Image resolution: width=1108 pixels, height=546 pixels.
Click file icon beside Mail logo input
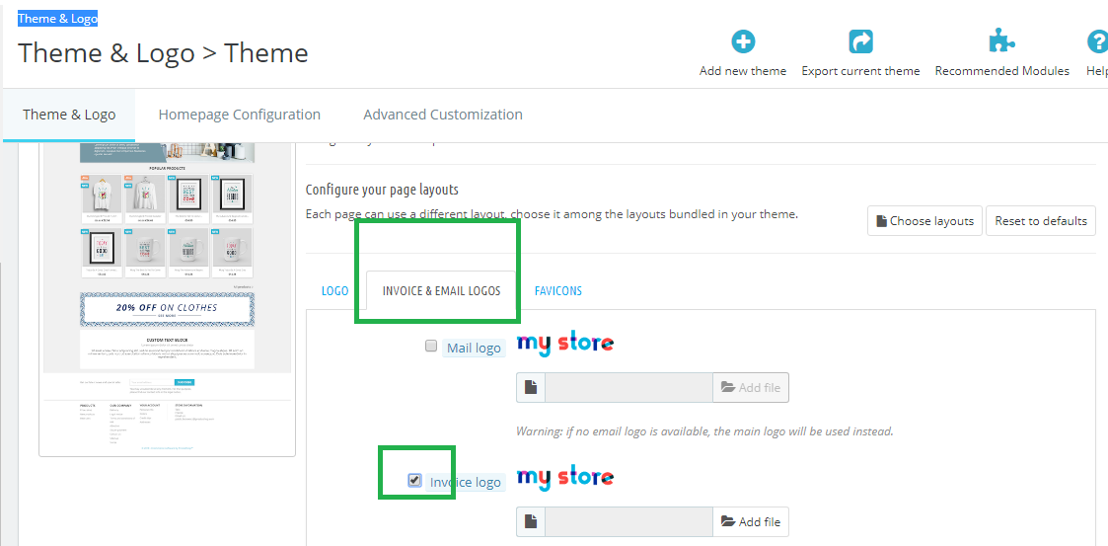coord(531,388)
